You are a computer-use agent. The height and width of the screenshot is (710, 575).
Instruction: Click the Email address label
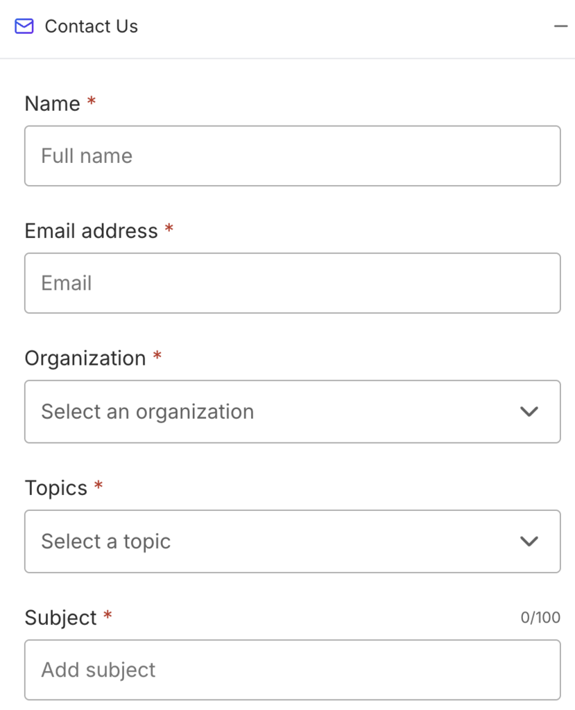click(91, 231)
